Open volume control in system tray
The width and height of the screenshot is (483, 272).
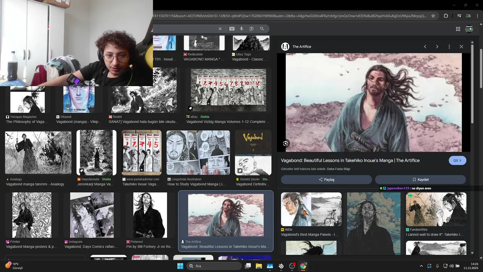(451, 266)
